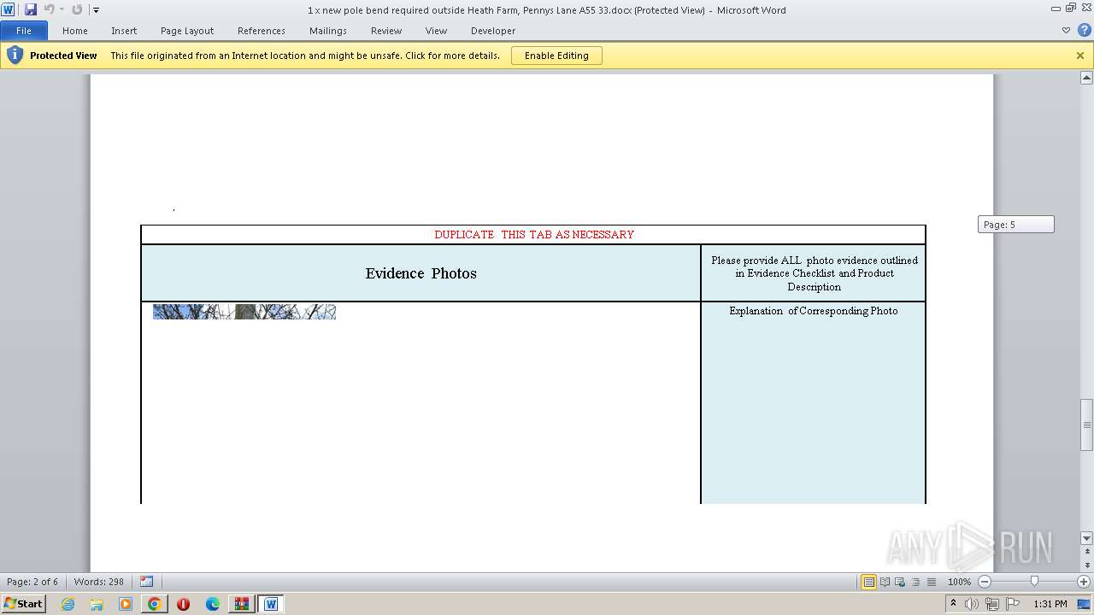Open Google Chrome from taskbar
Screen dimensions: 1094x615
click(x=155, y=604)
